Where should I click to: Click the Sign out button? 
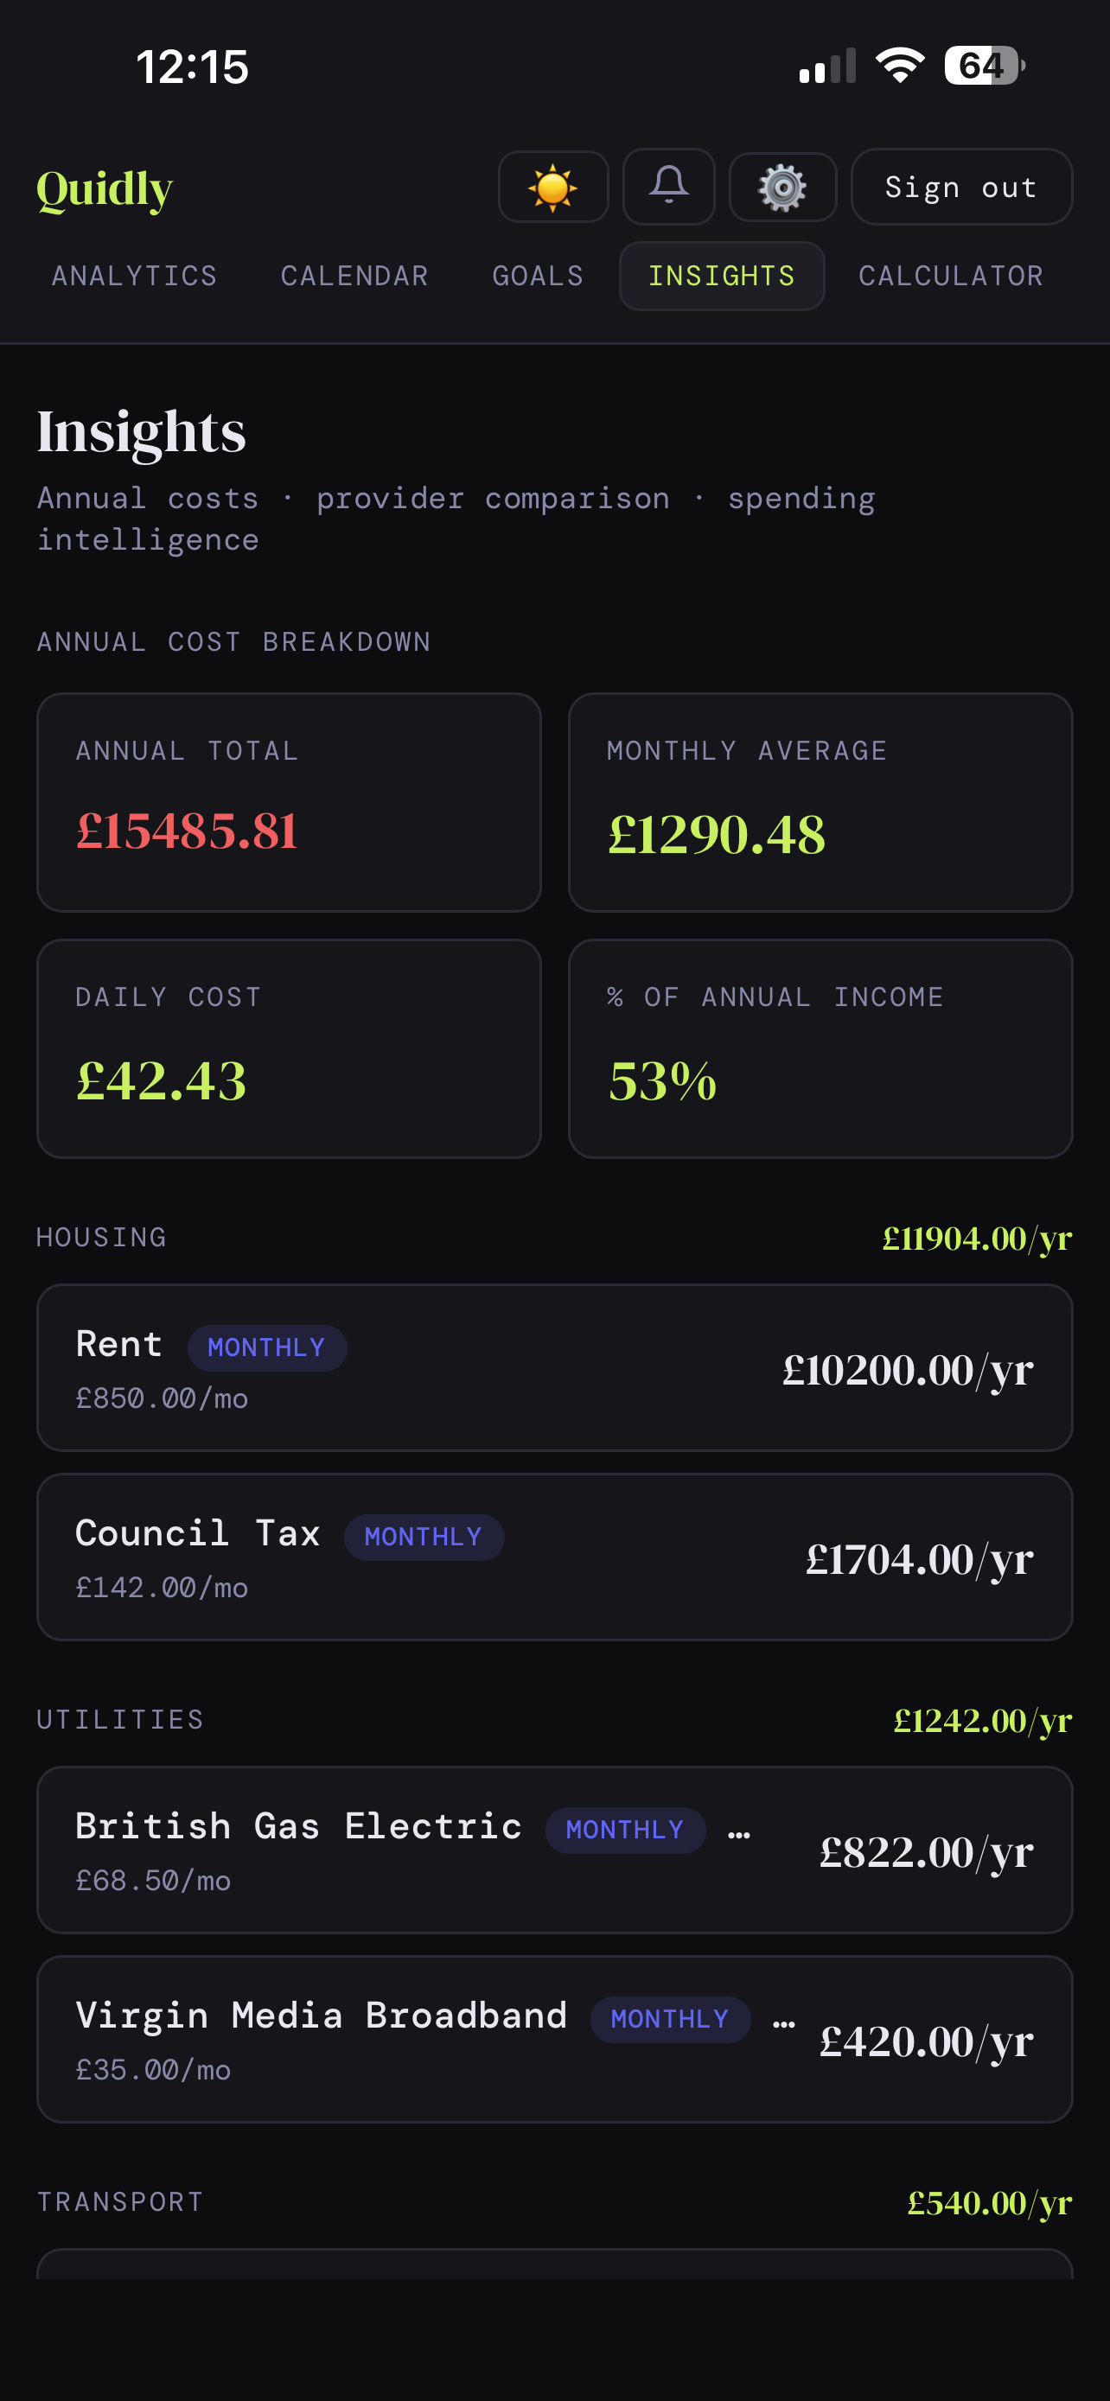click(961, 188)
